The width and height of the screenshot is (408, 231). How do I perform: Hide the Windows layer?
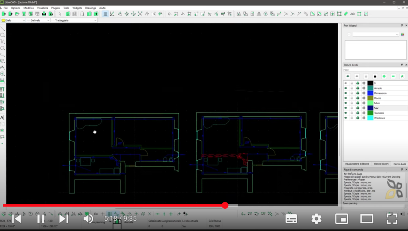(346, 118)
